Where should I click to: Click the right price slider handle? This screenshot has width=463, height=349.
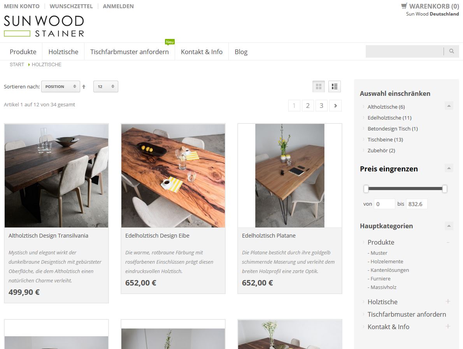coord(445,189)
